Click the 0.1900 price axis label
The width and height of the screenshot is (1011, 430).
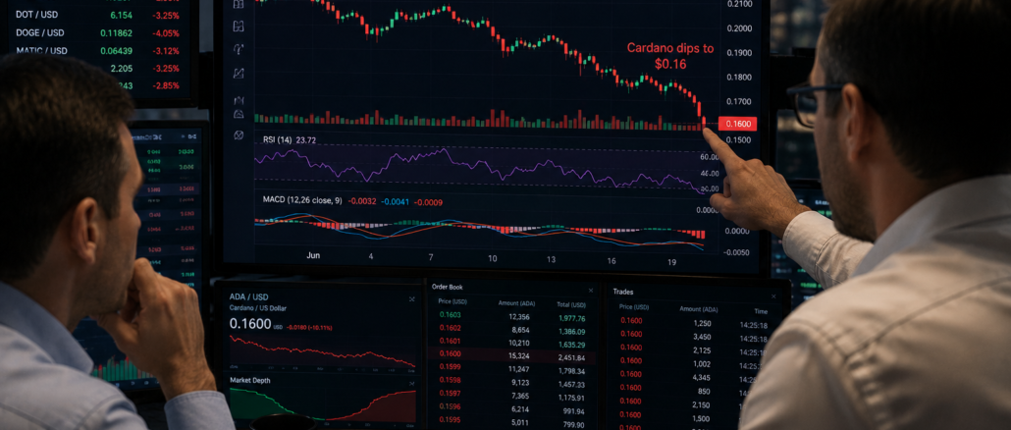(x=739, y=53)
